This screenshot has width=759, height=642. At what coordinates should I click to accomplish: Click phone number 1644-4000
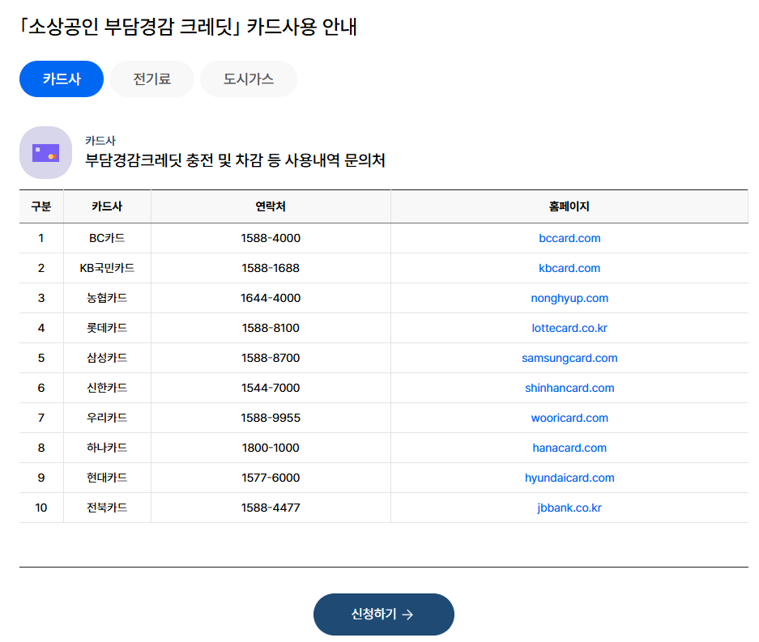click(271, 298)
